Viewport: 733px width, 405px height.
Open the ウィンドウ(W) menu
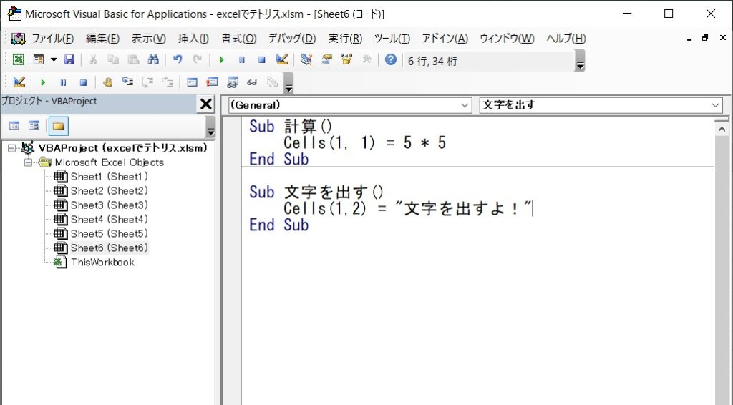click(x=508, y=39)
